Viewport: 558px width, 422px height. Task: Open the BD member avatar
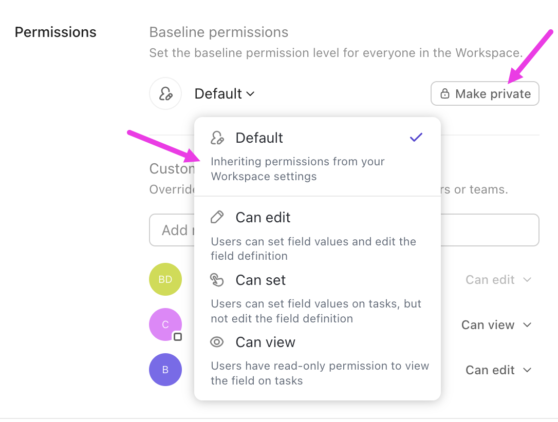point(165,279)
